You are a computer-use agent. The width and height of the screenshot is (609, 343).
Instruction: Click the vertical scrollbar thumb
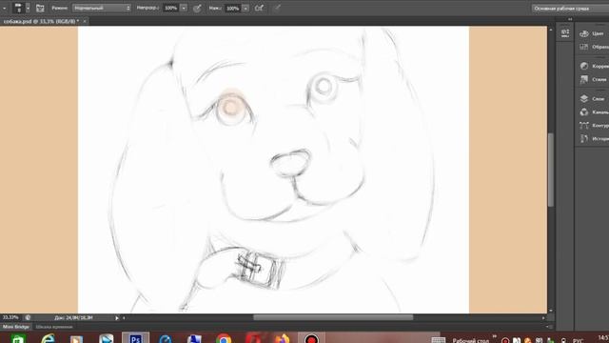550,170
